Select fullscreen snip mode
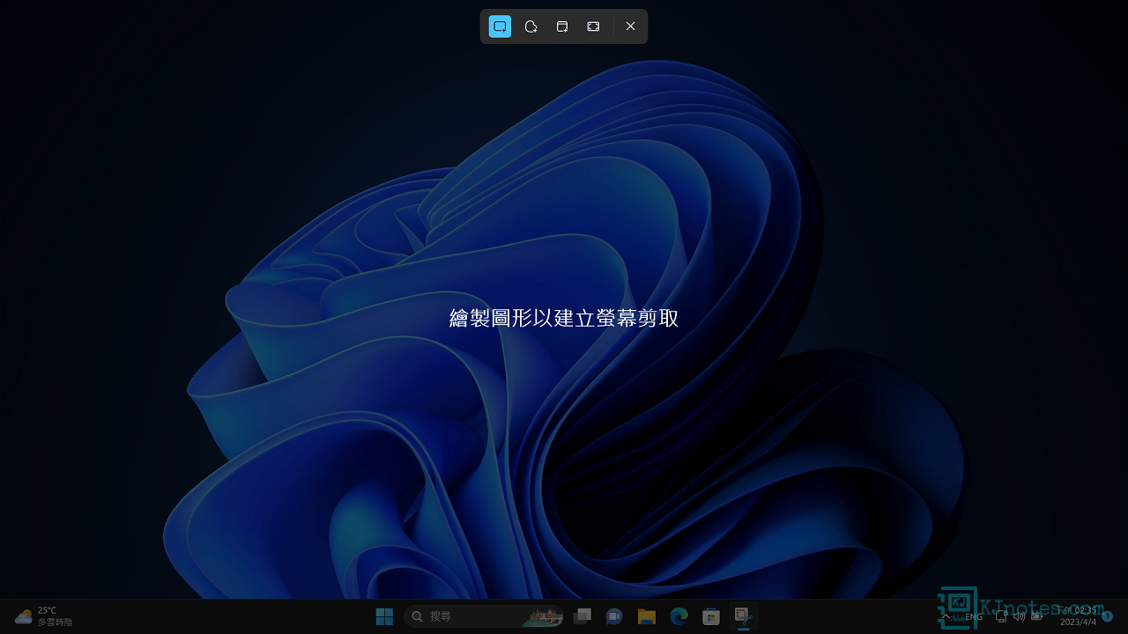 (593, 26)
